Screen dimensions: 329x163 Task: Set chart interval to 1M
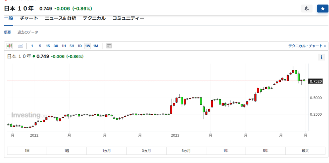pyautogui.click(x=96, y=46)
